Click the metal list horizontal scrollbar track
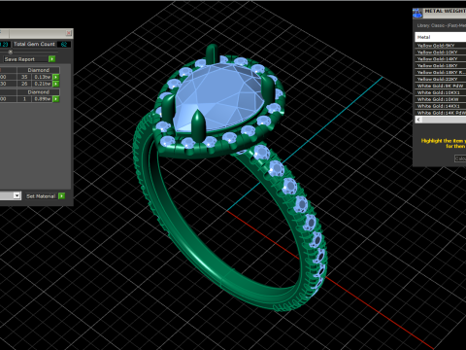Image resolution: width=466 pixels, height=350 pixels. [444, 120]
